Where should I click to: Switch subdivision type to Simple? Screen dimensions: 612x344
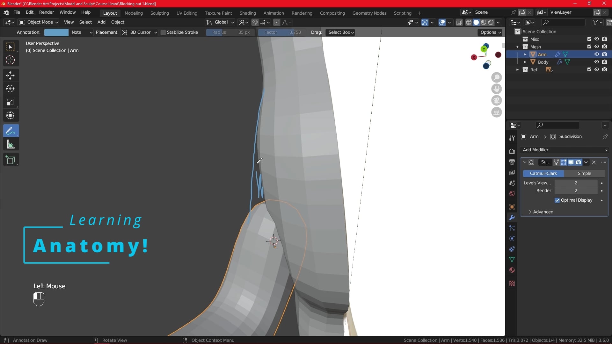[584, 174]
